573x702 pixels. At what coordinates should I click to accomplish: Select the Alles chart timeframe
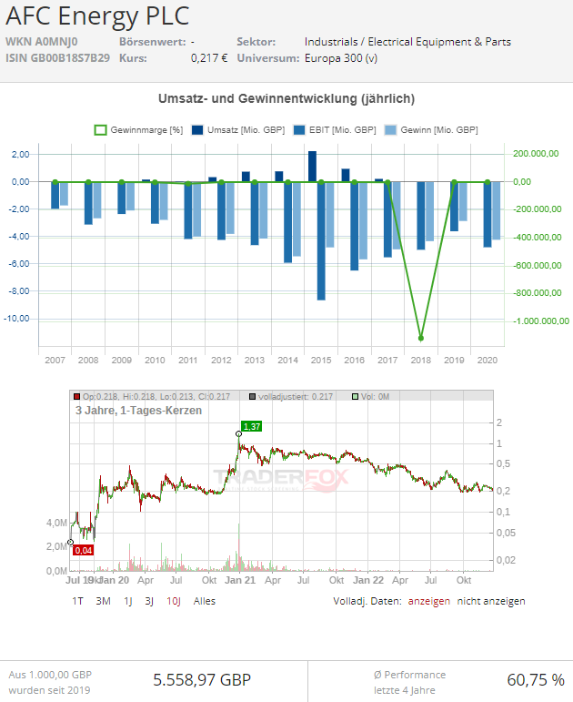[x=205, y=601]
